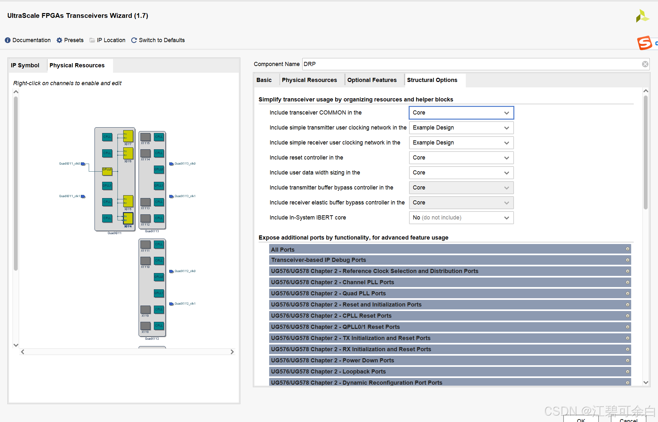Click the IP Location folder icon

coord(92,40)
